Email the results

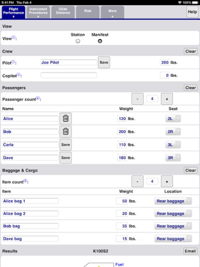click(190, 251)
